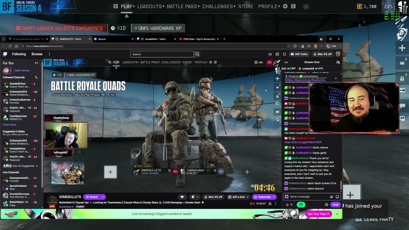The width and height of the screenshot is (409, 230).
Task: Sort the Followed Channels list
Action: point(36,77)
